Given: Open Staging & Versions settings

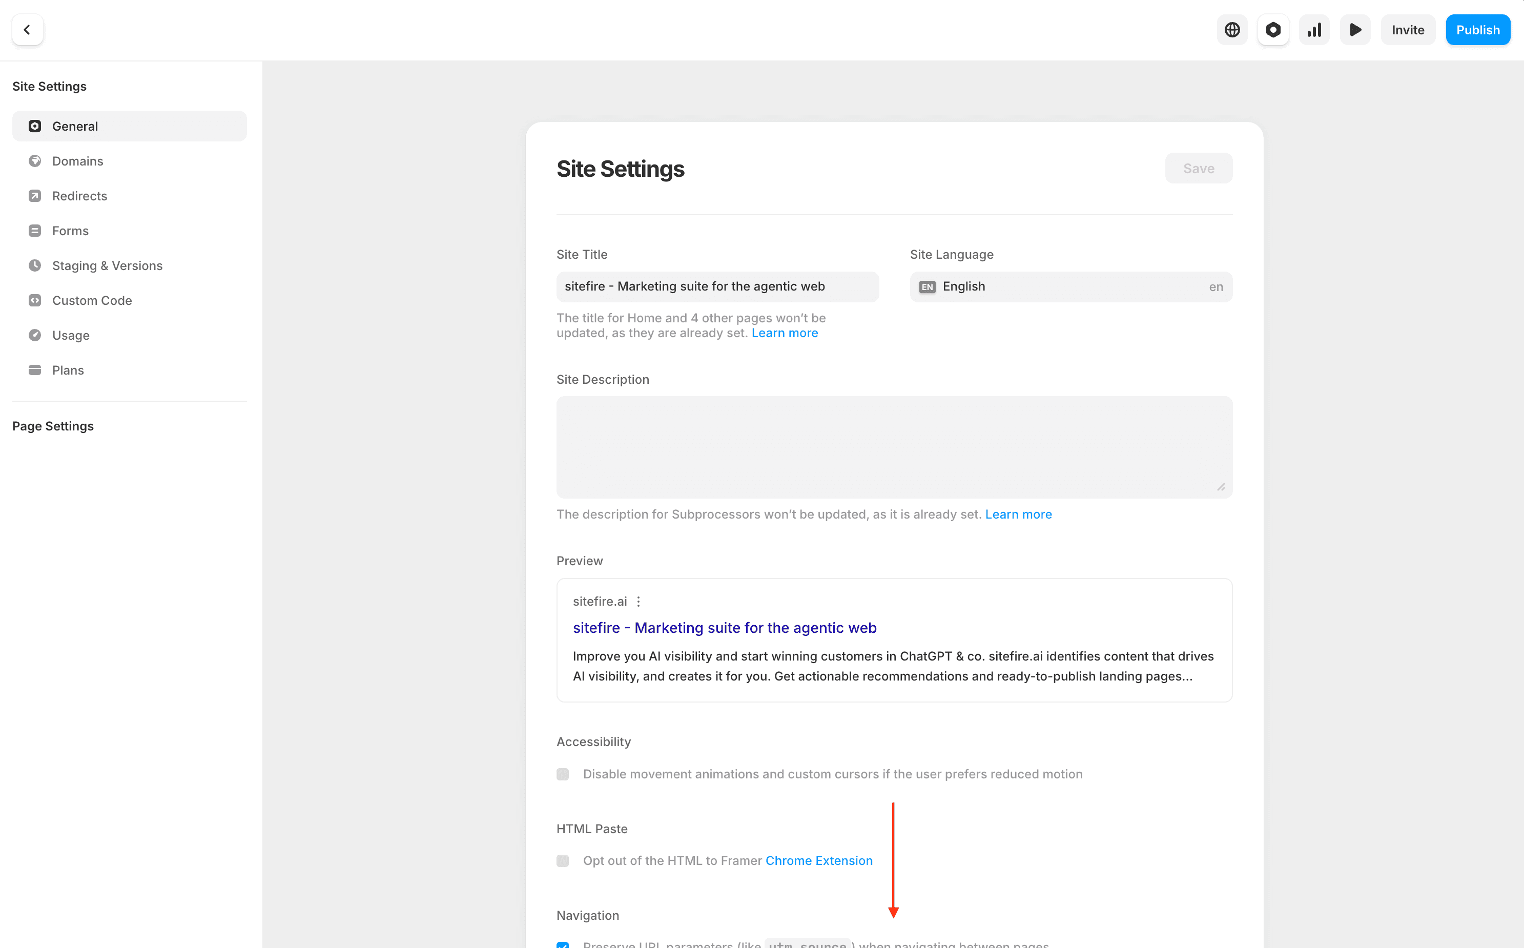Looking at the screenshot, I should 107,265.
